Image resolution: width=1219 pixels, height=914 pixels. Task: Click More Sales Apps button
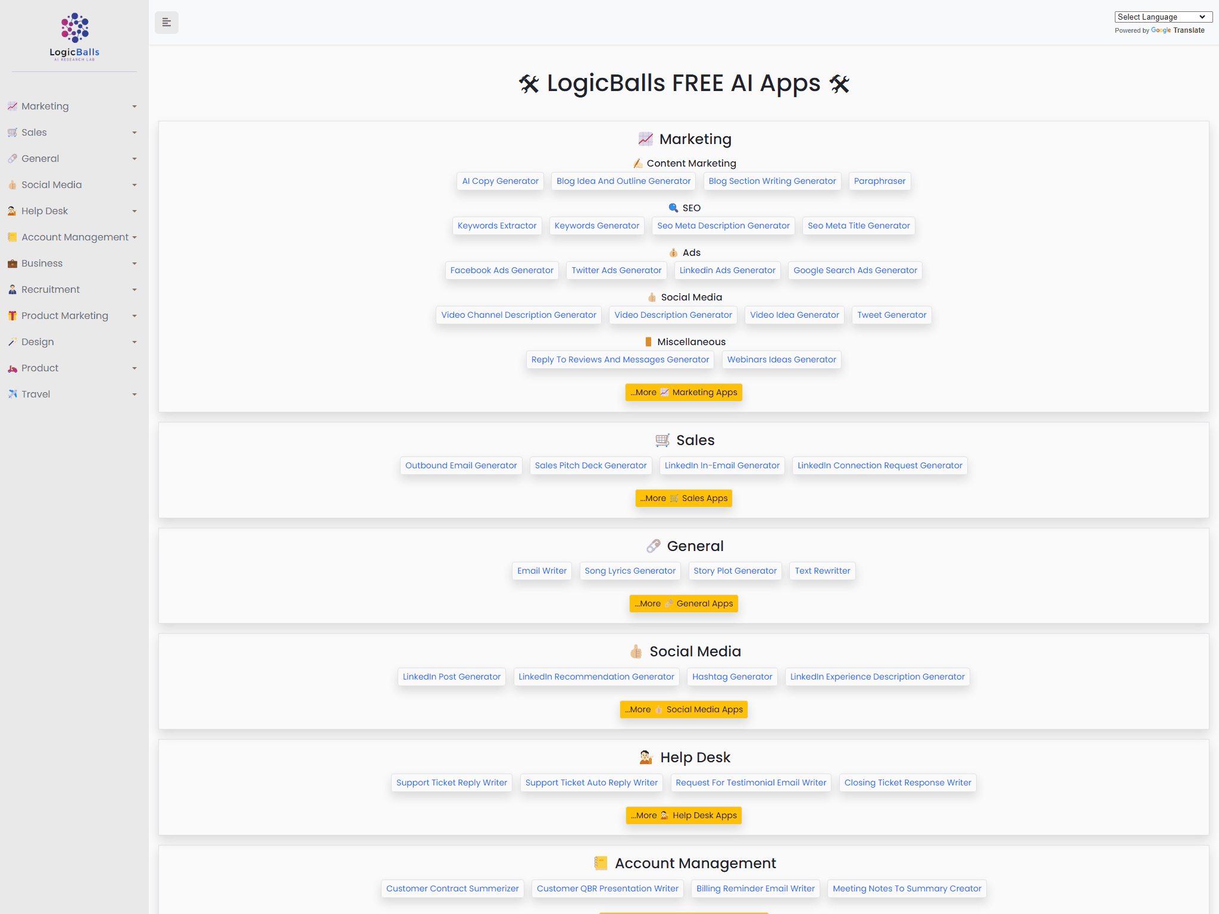coord(684,499)
